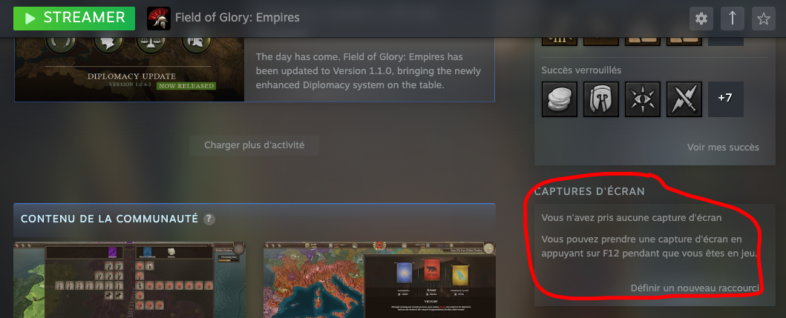Click the Version 1.1.0 update description text
This screenshot has height=318, width=786.
(x=368, y=71)
